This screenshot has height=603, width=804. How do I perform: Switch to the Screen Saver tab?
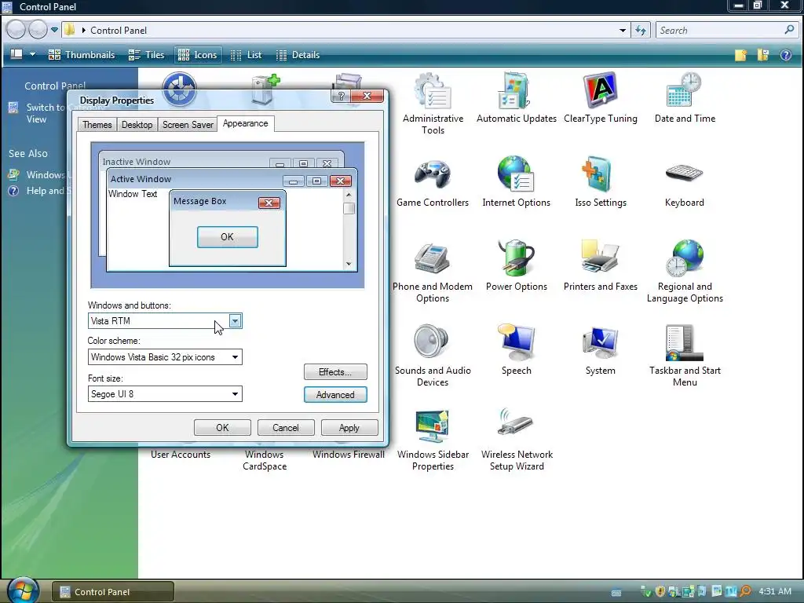[x=188, y=125]
